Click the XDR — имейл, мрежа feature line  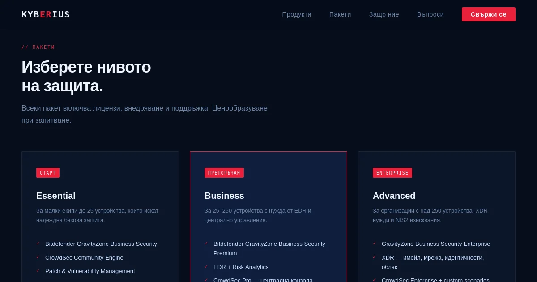tap(433, 262)
